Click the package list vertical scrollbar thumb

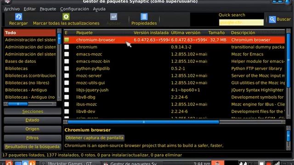pyautogui.click(x=288, y=60)
